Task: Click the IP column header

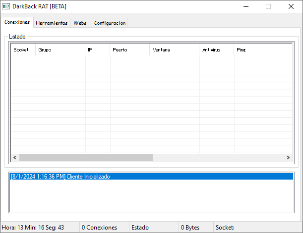Action: pos(97,50)
